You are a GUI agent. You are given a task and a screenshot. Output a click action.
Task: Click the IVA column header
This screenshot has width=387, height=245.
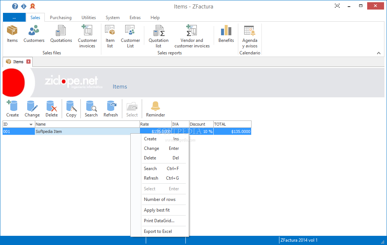tap(180, 124)
